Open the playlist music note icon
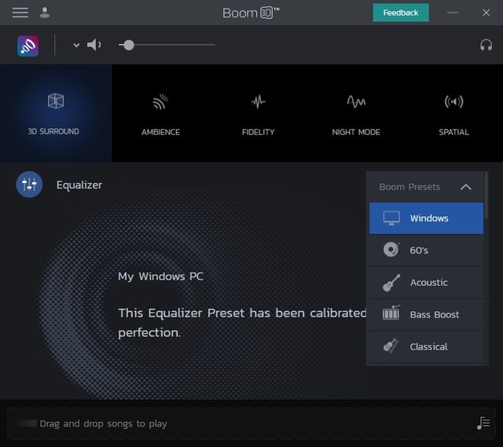 coord(483,423)
